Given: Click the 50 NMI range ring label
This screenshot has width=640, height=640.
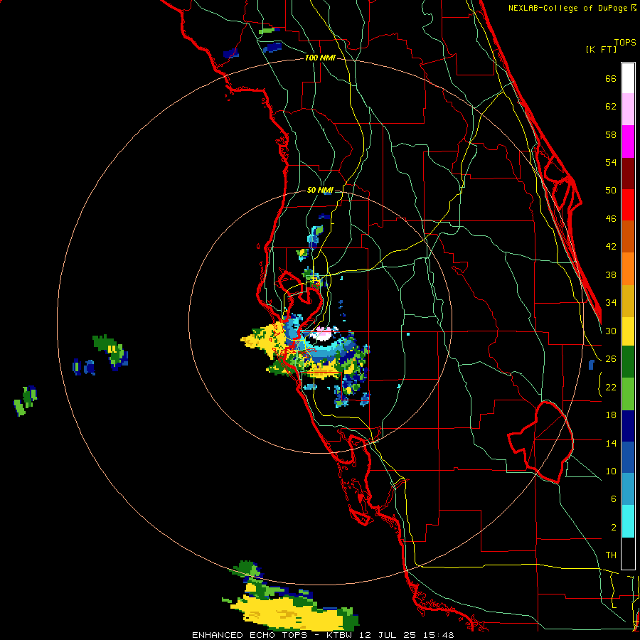Looking at the screenshot, I should click(320, 190).
